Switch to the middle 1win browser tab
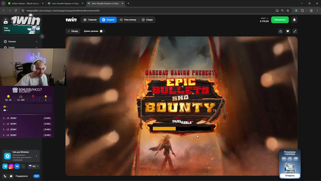 [x=66, y=4]
